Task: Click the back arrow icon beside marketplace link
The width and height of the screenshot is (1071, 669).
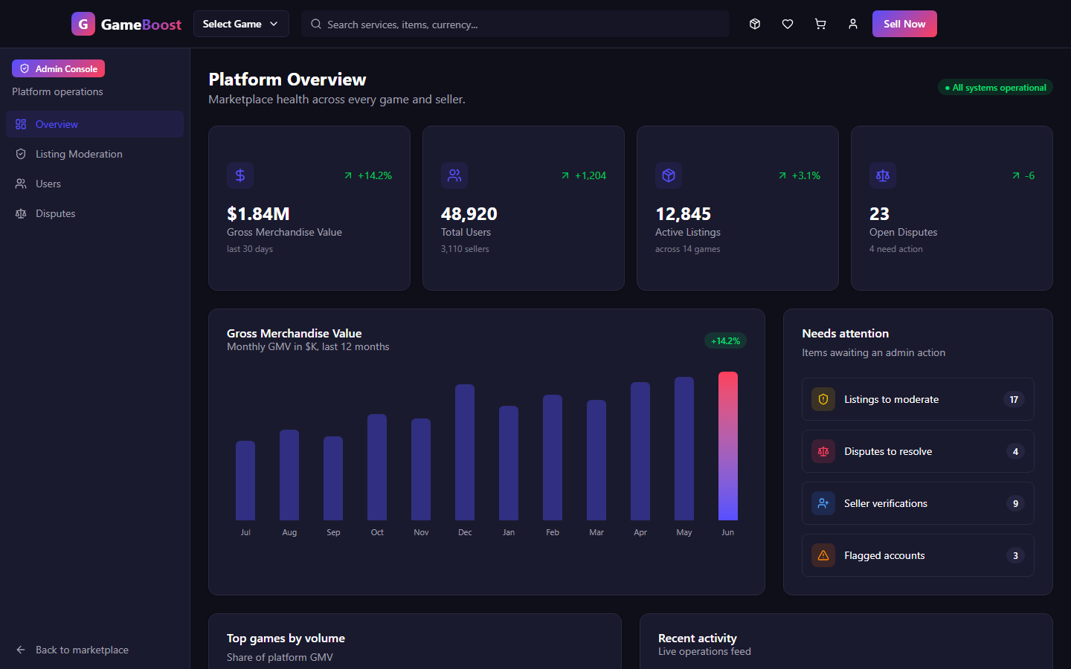Action: [21, 650]
